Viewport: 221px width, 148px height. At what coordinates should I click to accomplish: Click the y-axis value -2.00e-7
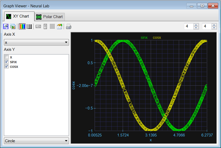85,85
